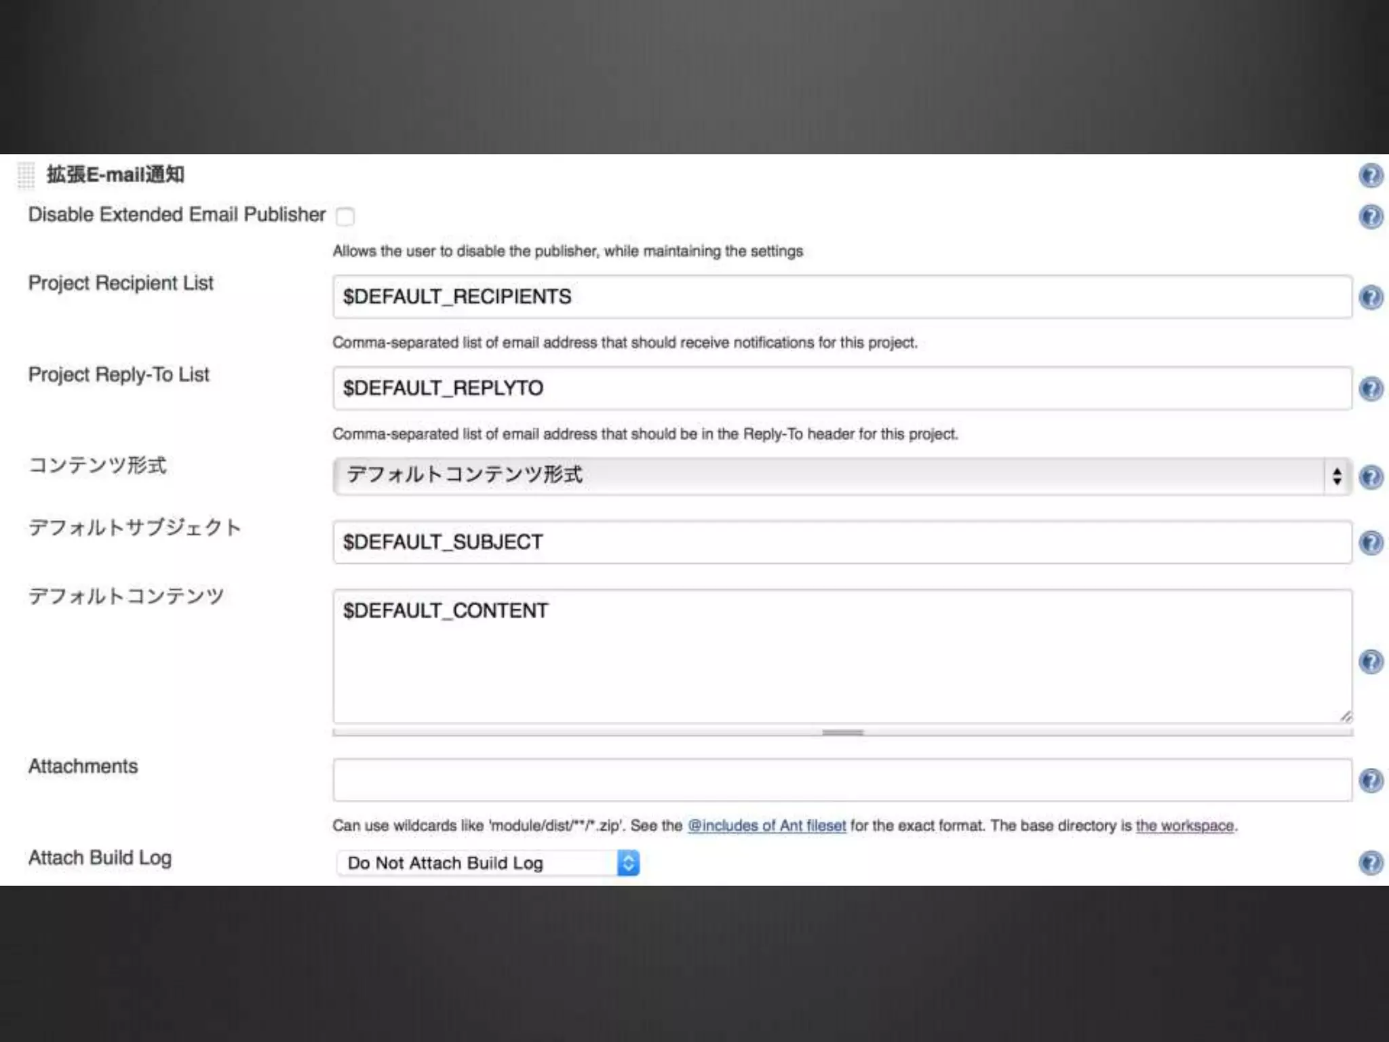The width and height of the screenshot is (1389, 1042).
Task: Open help for 拡張E-mail通知 section header
Action: click(x=1371, y=175)
